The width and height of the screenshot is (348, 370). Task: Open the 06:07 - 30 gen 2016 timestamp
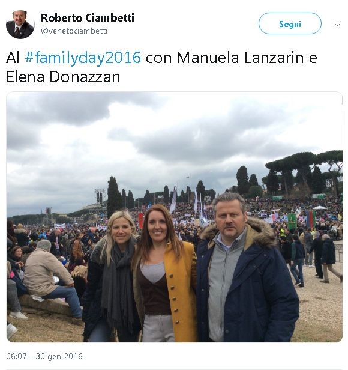point(44,356)
